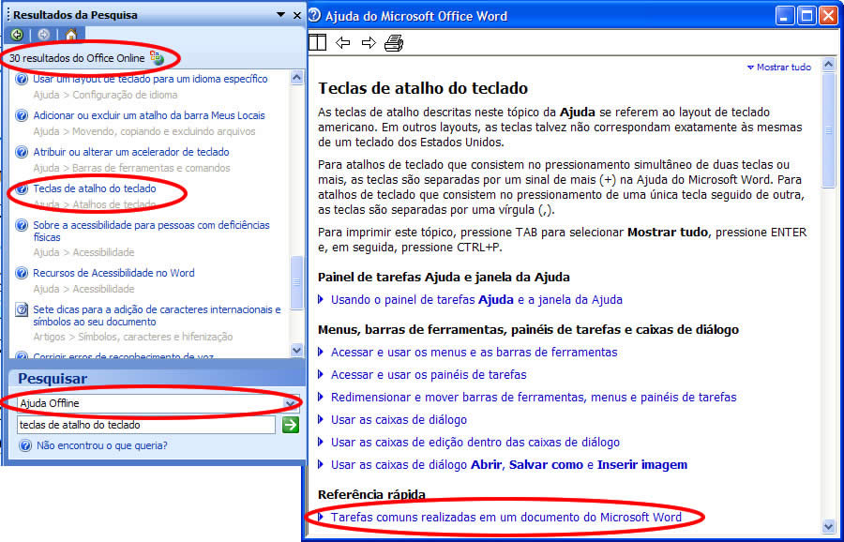Screen dimensions: 844x542
Task: Open result 'Sete dicas para a adição de caracteres internacionais'
Action: click(x=158, y=315)
